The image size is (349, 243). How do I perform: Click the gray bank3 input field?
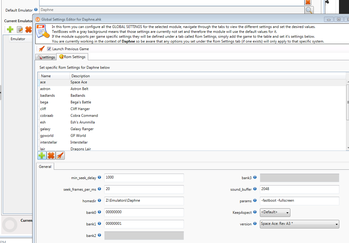click(x=299, y=178)
